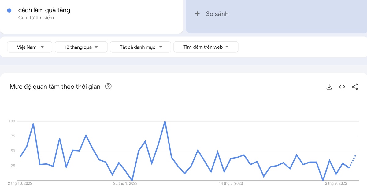Click the plus icon beside So sánh
The height and width of the screenshot is (191, 367).
(197, 14)
